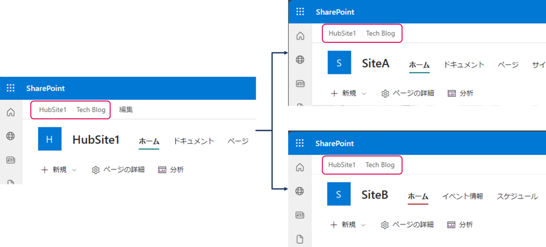Viewport: 546px width, 247px height.
Task: Click SharePoint title in SiteA window
Action: click(335, 12)
